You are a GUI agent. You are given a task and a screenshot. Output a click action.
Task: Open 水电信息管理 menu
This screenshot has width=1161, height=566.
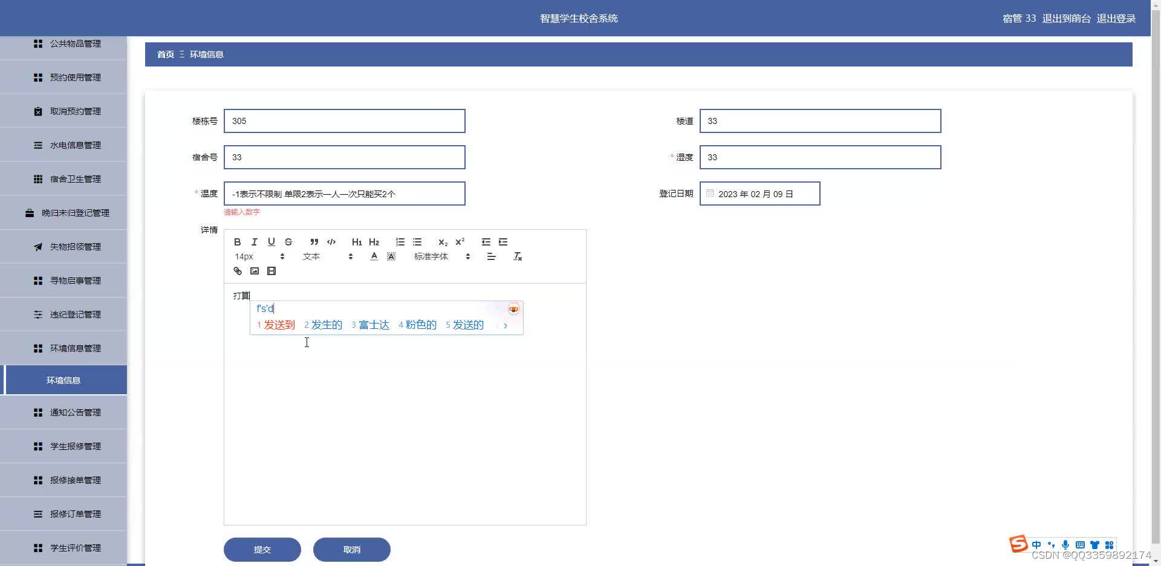pos(63,145)
